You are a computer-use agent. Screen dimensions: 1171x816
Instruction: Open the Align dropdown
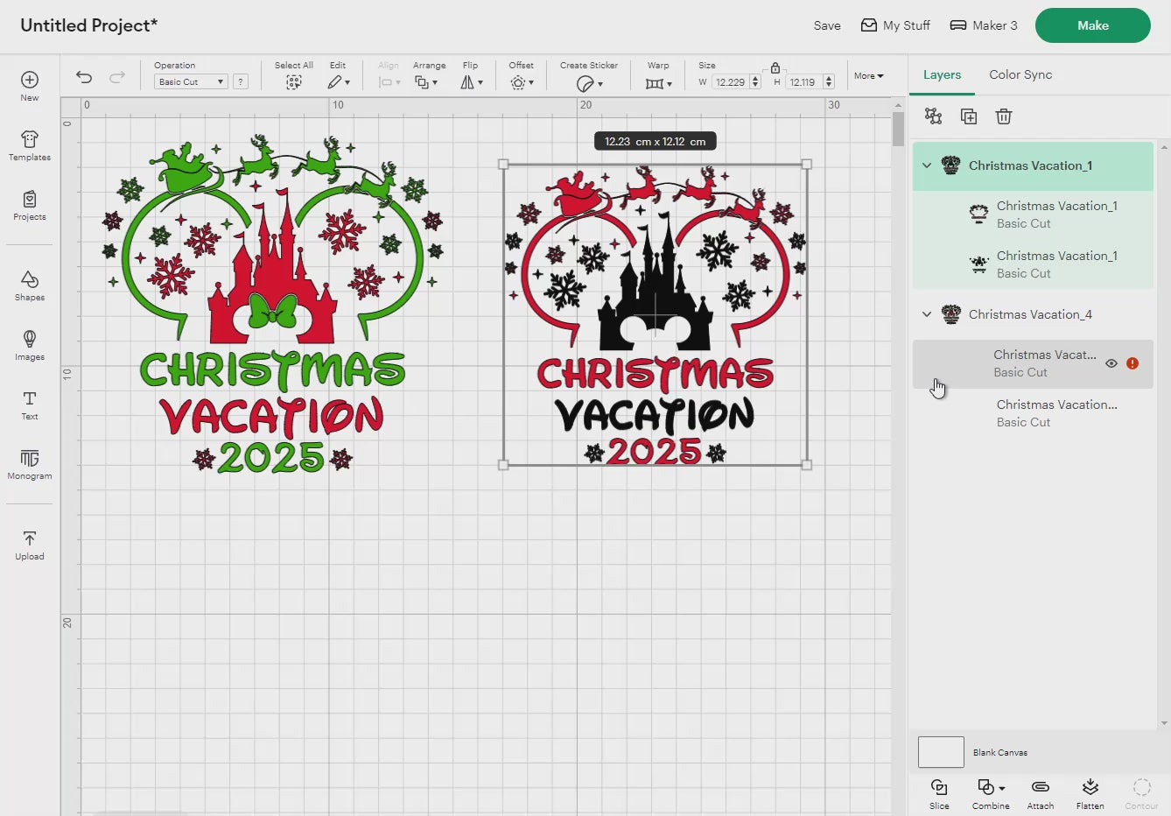tap(389, 82)
